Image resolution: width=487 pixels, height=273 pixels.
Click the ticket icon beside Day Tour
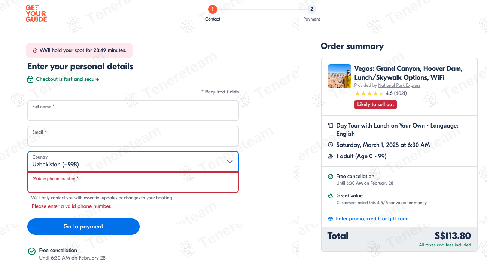(331, 126)
